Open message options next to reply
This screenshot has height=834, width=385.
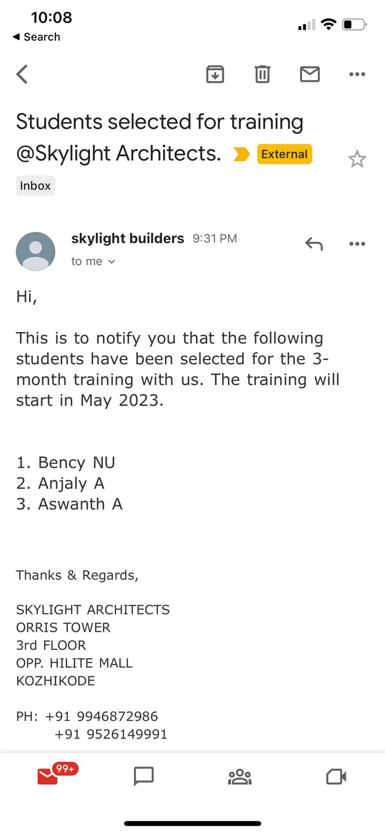coord(357,244)
